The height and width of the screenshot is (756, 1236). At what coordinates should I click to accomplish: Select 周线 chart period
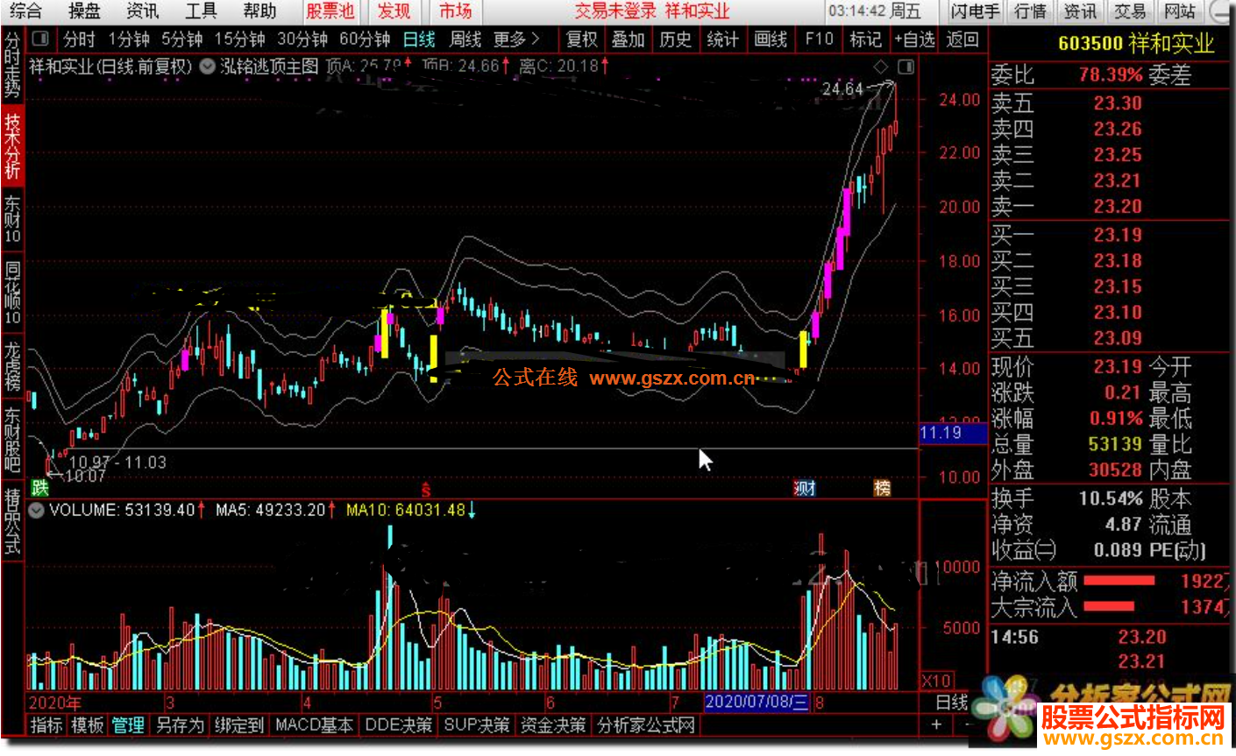click(x=465, y=39)
